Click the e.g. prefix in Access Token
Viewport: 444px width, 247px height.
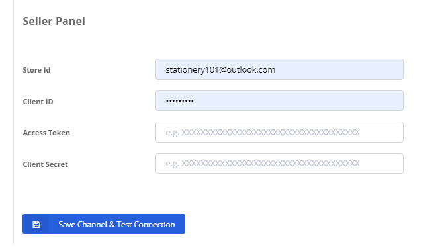172,133
